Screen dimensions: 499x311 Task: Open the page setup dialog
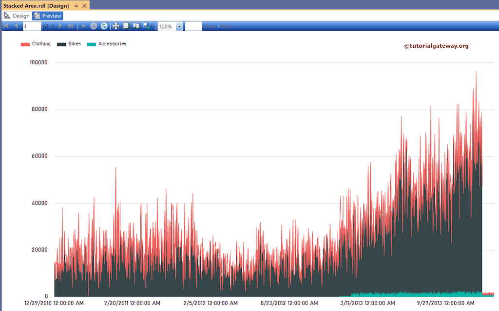pyautogui.click(x=136, y=26)
